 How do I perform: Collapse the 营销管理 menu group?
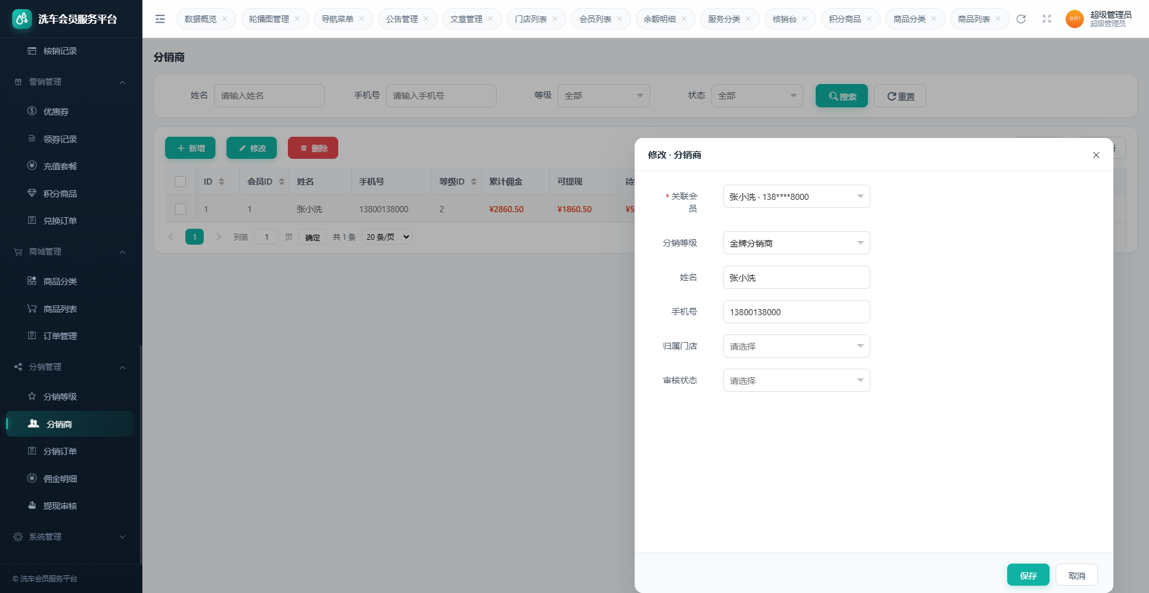71,82
